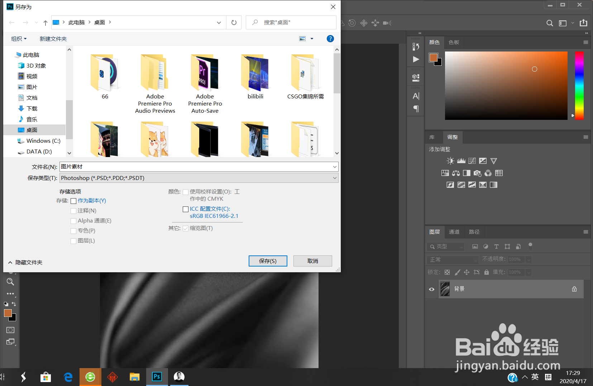
Task: Switch to the 路径 tab
Action: (x=474, y=232)
